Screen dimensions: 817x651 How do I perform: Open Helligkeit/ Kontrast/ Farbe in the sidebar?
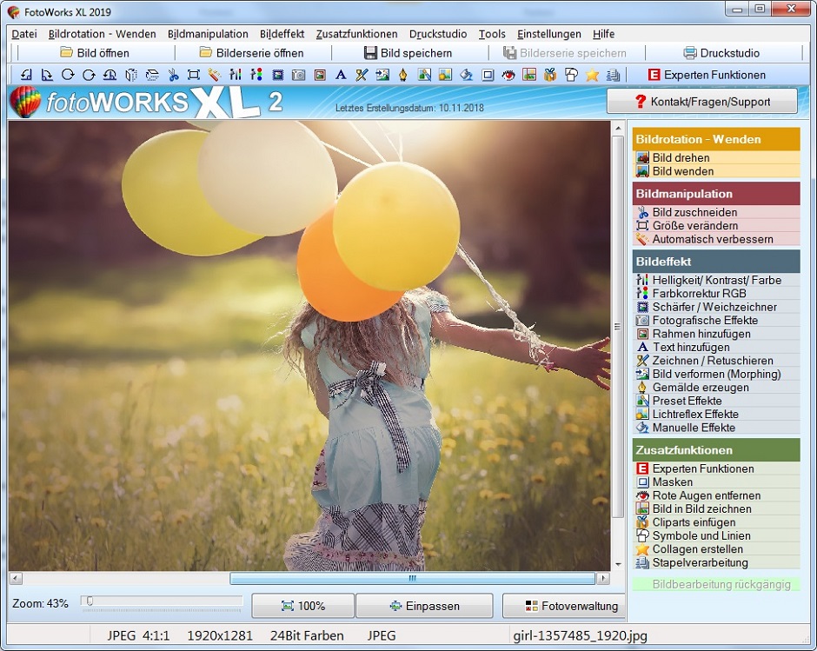pos(716,280)
